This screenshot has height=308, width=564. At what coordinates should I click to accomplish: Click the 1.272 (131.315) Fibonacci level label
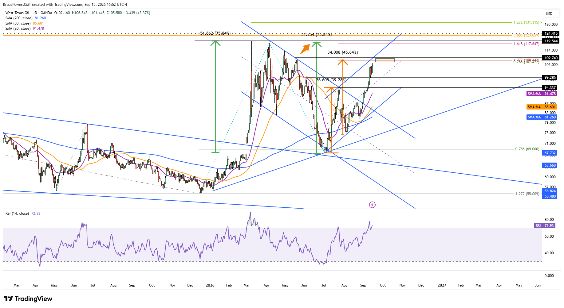click(x=526, y=22)
